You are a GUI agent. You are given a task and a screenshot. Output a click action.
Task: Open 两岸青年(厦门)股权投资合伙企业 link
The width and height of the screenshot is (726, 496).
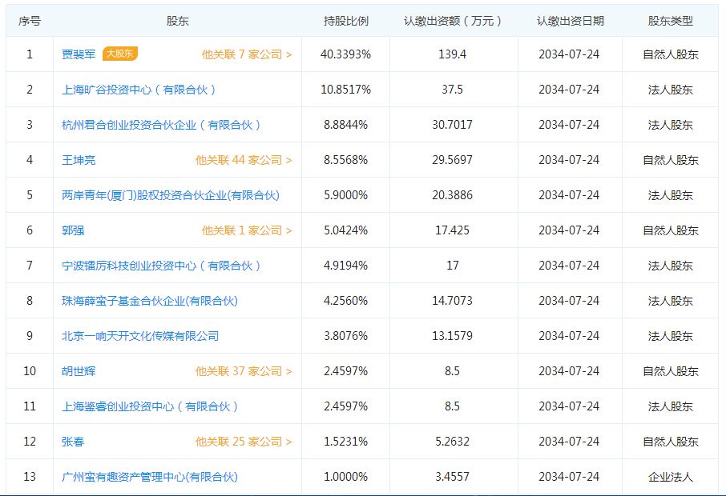[x=171, y=195]
